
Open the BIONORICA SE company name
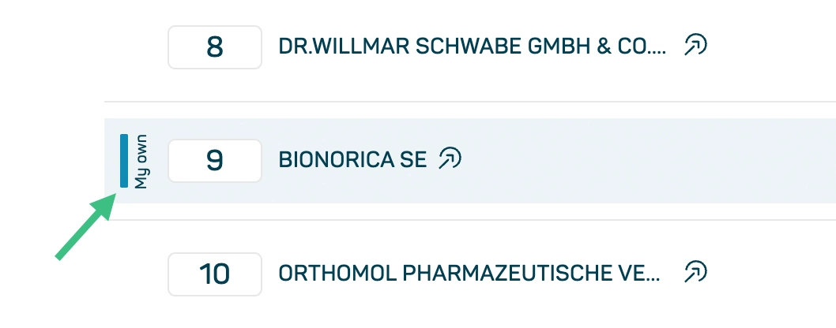click(x=352, y=160)
